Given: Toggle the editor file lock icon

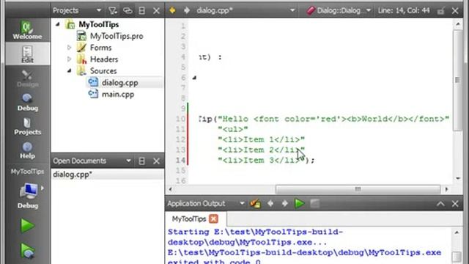Looking at the screenshot, I should point(440,11).
